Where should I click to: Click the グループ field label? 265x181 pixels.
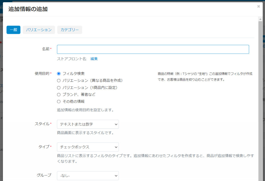[x=44, y=175]
